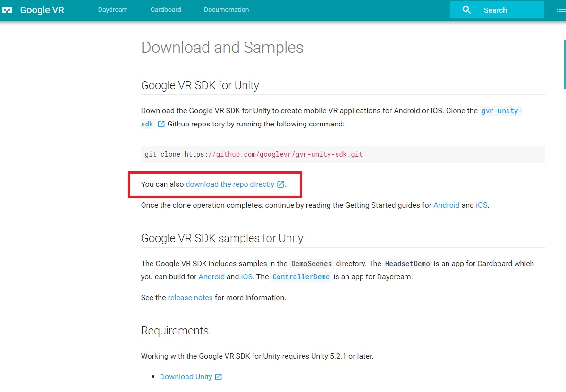Image resolution: width=566 pixels, height=392 pixels.
Task: Open the hamburger menu icon in header
Action: pos(561,10)
